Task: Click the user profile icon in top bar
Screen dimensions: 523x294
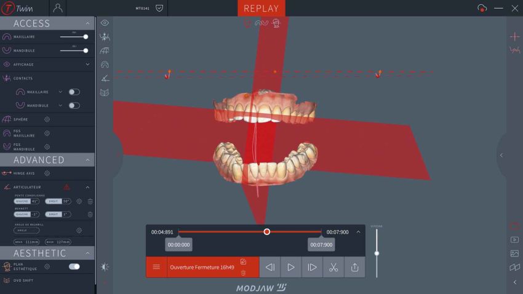Action: [58, 8]
